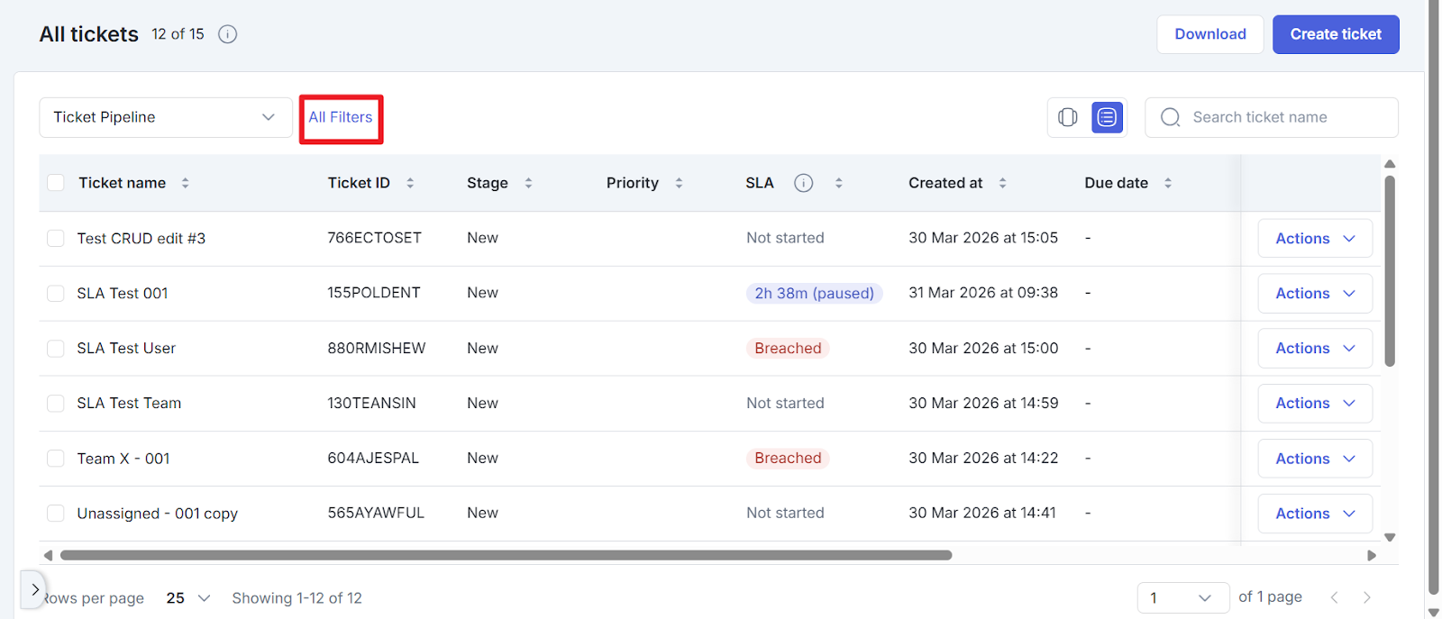Select the list view icon
The height and width of the screenshot is (619, 1442).
(x=1107, y=117)
